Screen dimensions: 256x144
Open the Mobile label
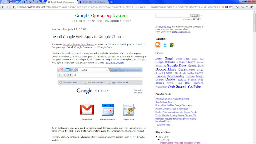click(170, 80)
